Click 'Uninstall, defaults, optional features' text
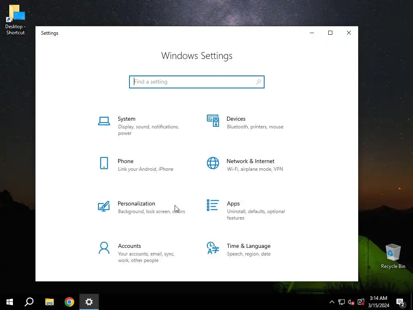Screen dimensions: 413x310 (256, 215)
